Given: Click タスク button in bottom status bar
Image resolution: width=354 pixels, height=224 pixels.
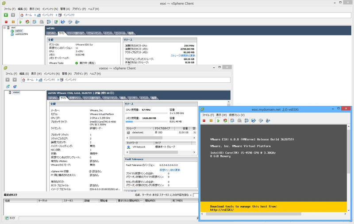Looking at the screenshot, I should click(x=10, y=218).
